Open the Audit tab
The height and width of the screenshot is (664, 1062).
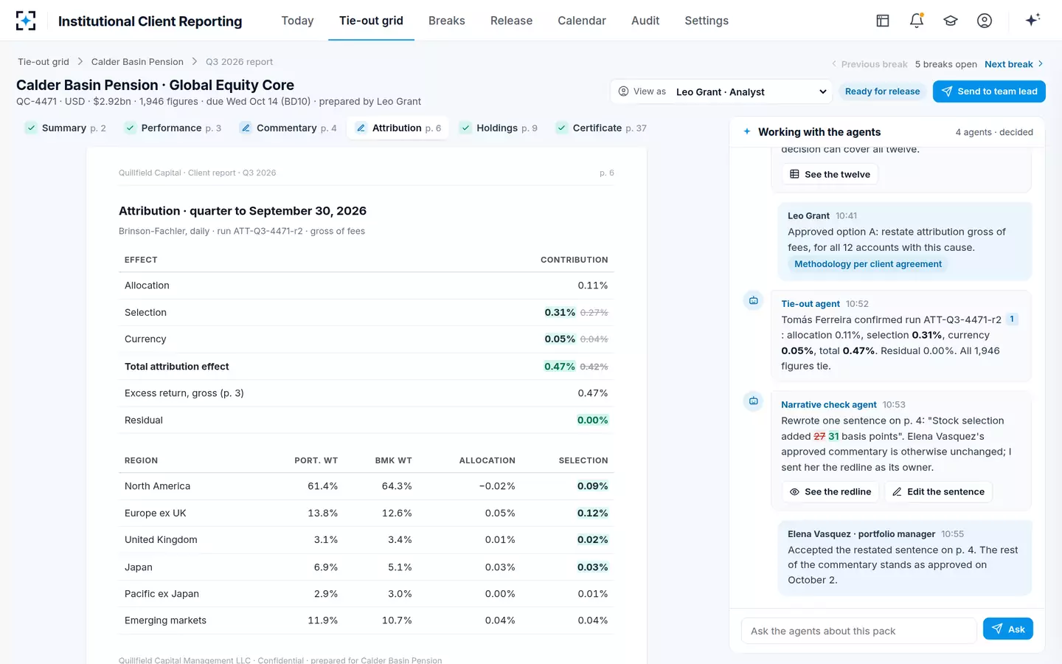[x=645, y=21]
